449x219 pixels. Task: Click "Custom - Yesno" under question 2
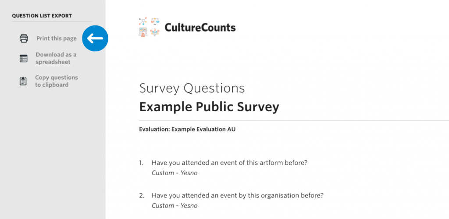point(175,205)
